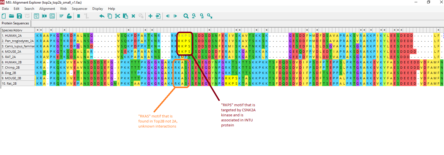
Task: Open the Data menu
Action: (x=5, y=9)
